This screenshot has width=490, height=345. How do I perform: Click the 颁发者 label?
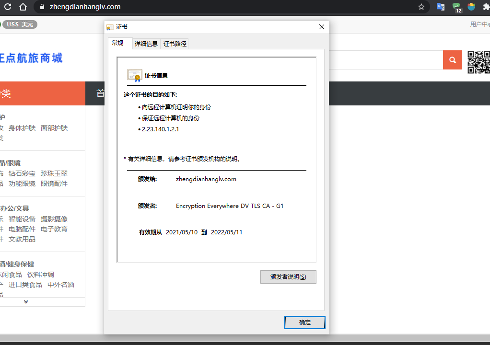(x=148, y=206)
